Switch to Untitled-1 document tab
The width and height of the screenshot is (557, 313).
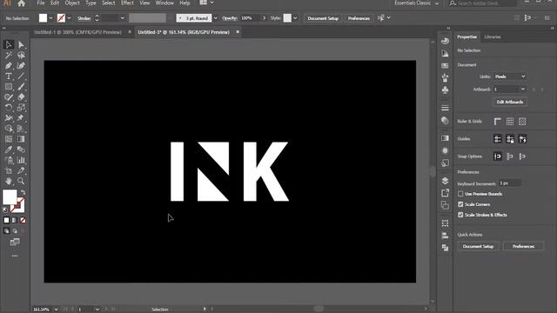pyautogui.click(x=77, y=32)
